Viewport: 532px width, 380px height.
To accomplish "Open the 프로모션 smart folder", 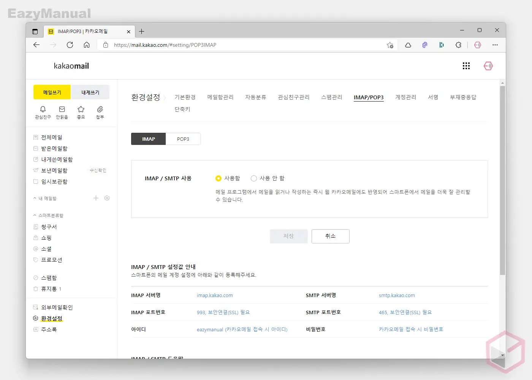I will point(52,260).
